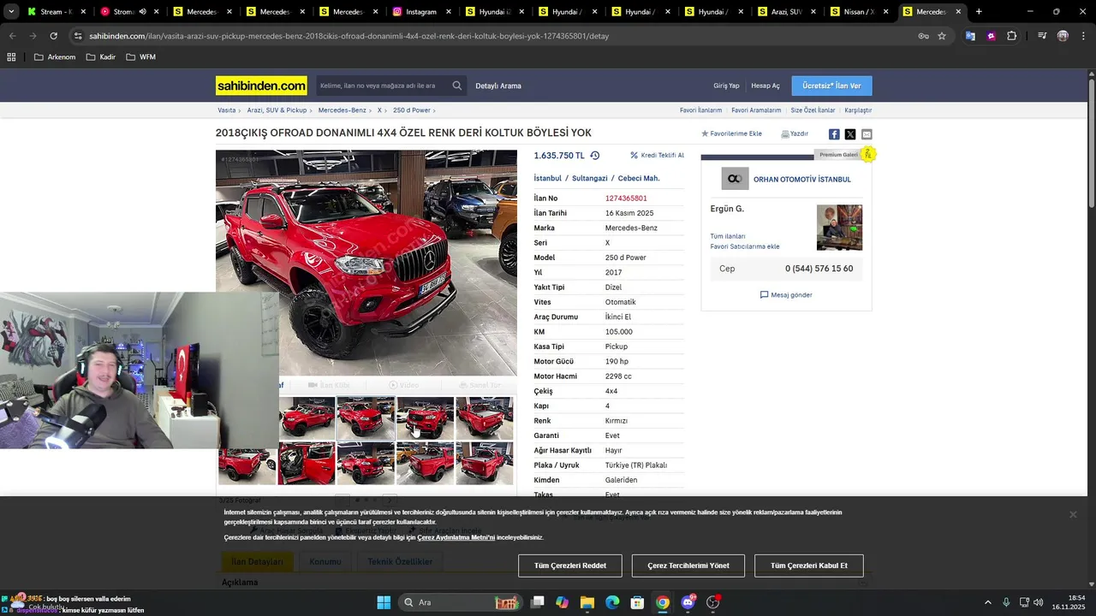Open Task View on the taskbar

pyautogui.click(x=537, y=602)
